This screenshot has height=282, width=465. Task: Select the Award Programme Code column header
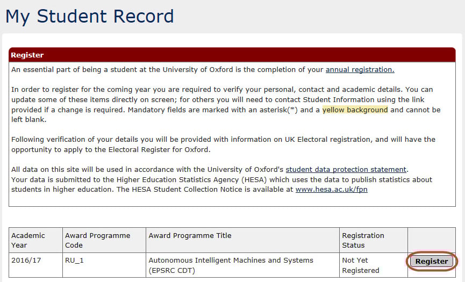97,240
